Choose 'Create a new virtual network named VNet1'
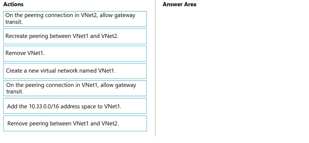309x143 pixels. (75, 71)
